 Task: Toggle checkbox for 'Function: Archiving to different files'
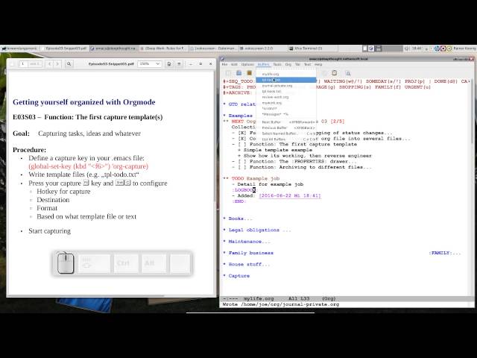pos(242,167)
